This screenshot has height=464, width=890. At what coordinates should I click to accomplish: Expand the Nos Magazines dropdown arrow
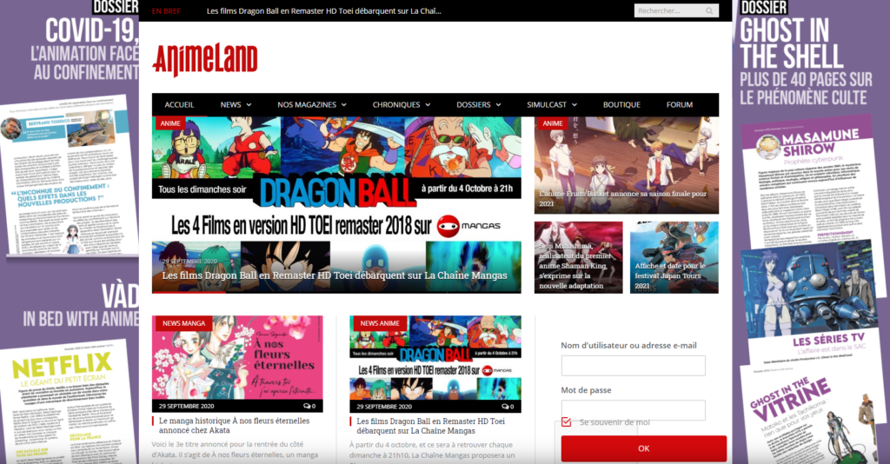pos(344,105)
